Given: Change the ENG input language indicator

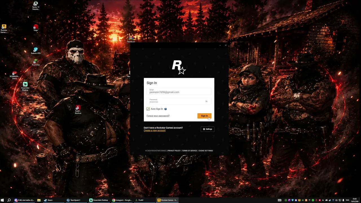Looking at the screenshot, I should click(347, 200).
